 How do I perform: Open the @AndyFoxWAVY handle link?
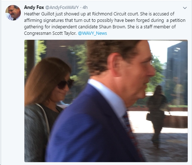(x=62, y=8)
